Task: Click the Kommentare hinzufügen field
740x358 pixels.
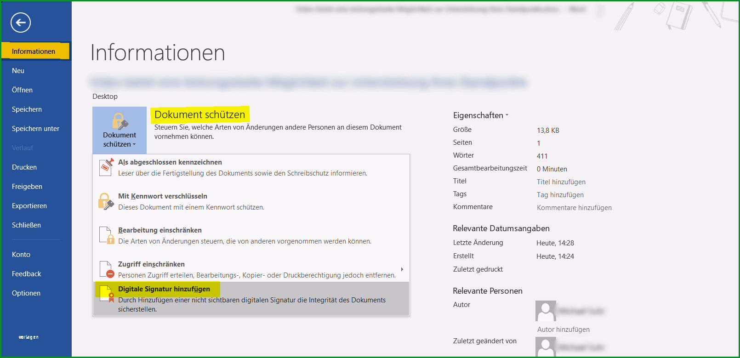Action: tap(574, 208)
